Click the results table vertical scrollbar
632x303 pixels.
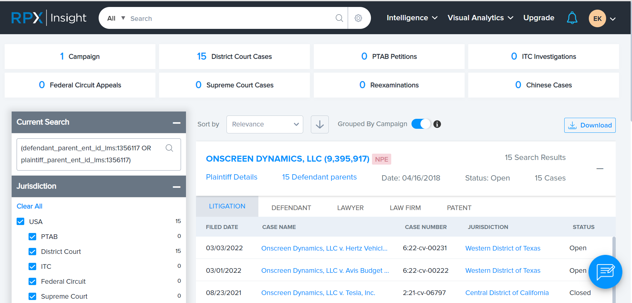click(614, 269)
